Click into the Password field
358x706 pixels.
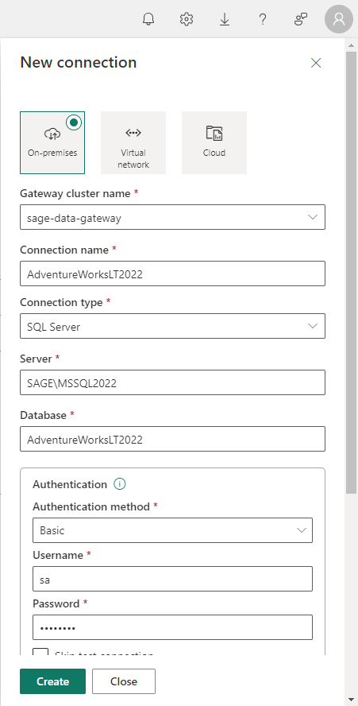pos(172,627)
